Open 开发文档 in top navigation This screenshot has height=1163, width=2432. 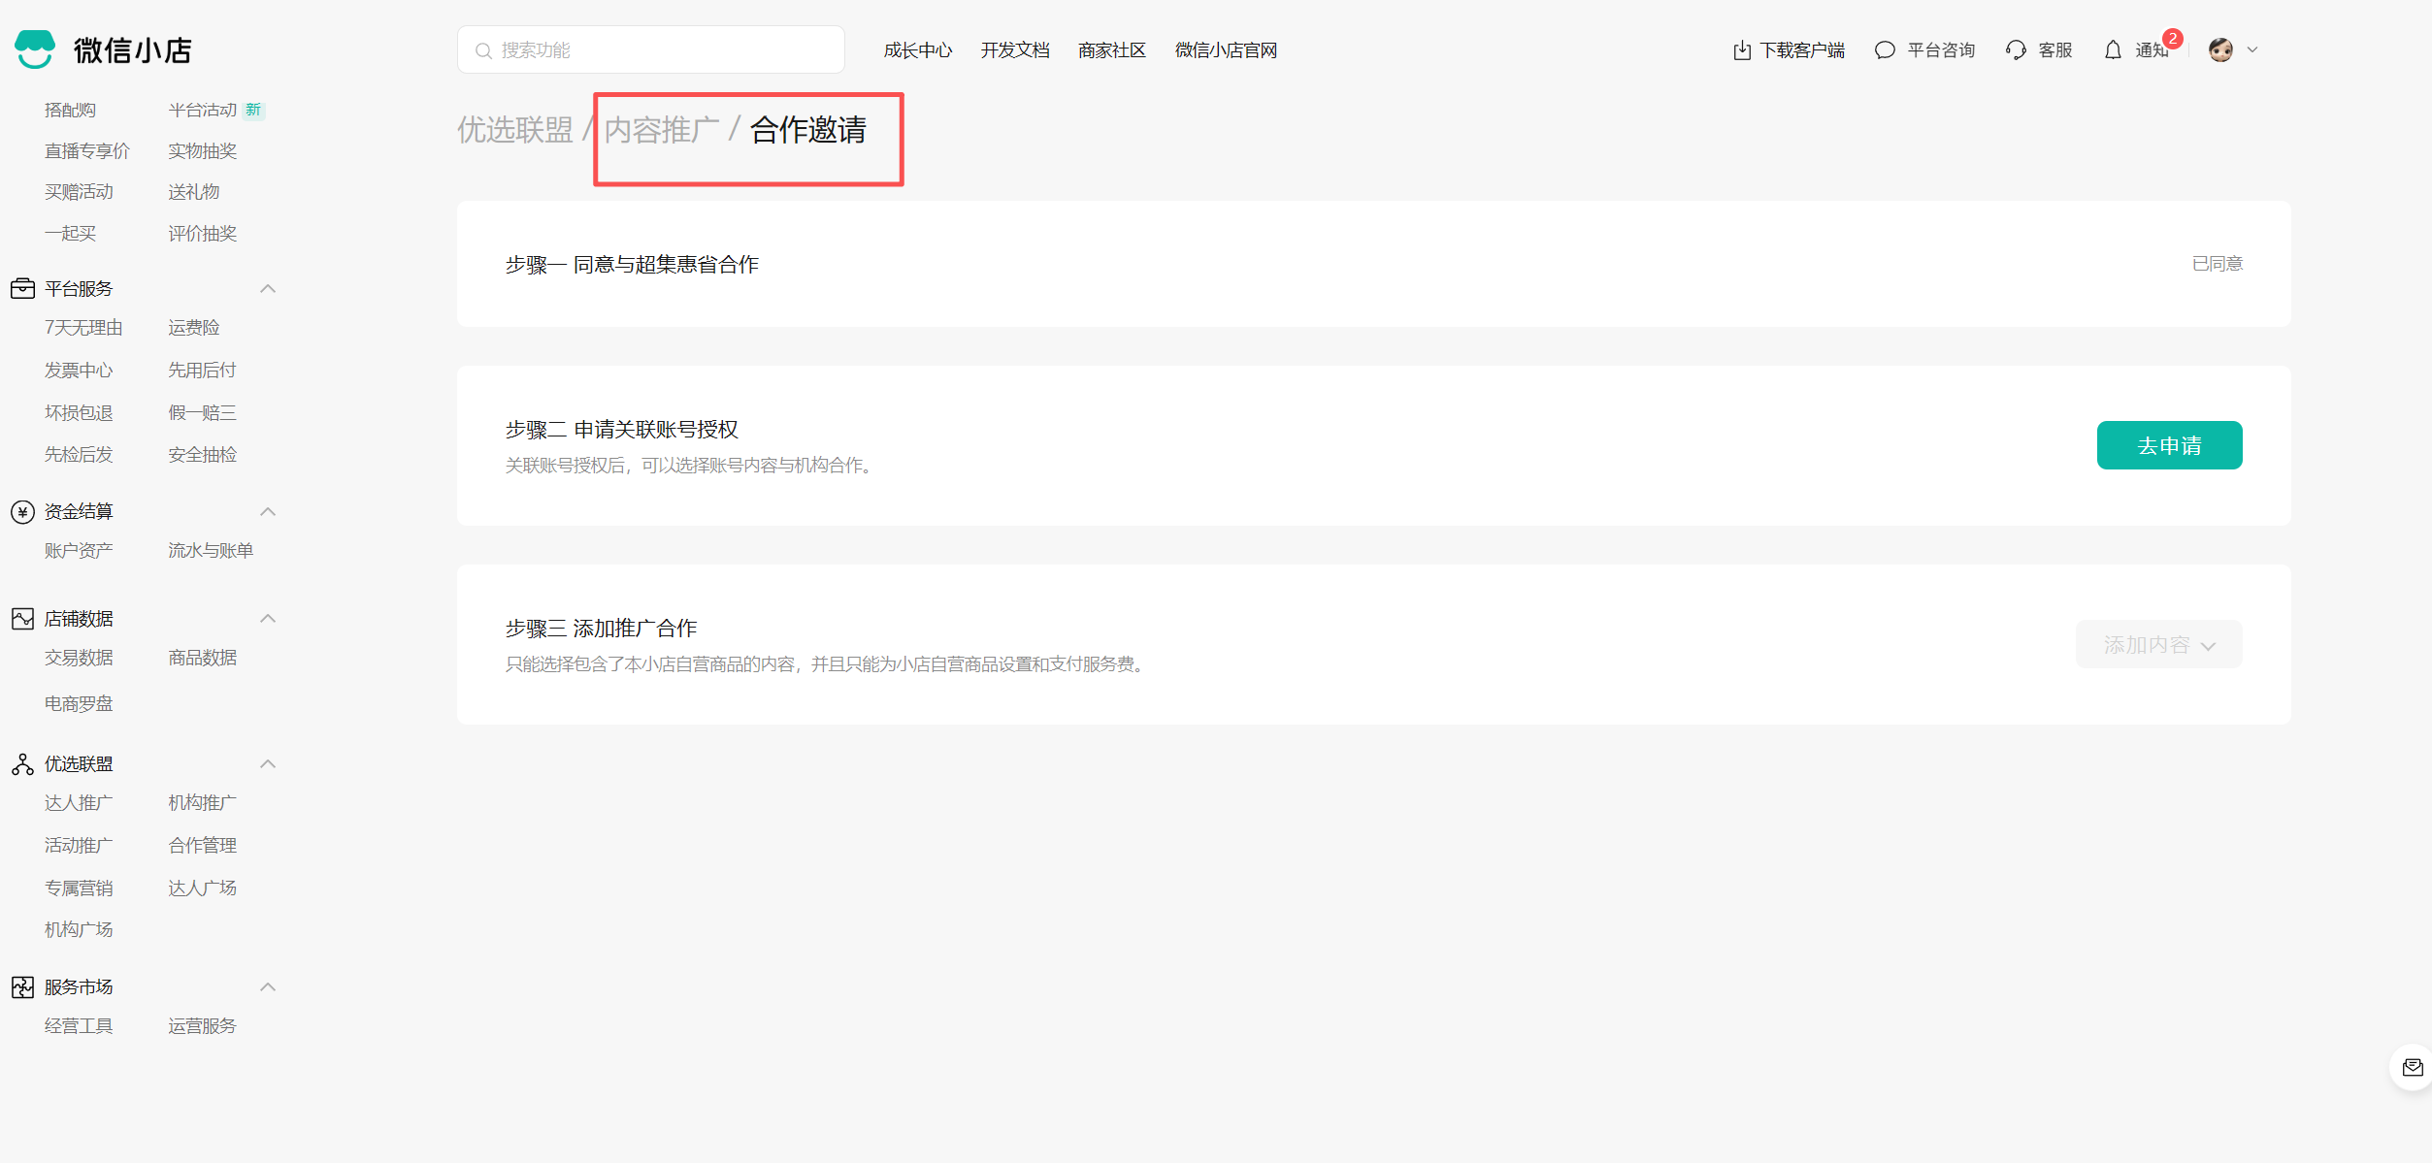tap(1014, 50)
